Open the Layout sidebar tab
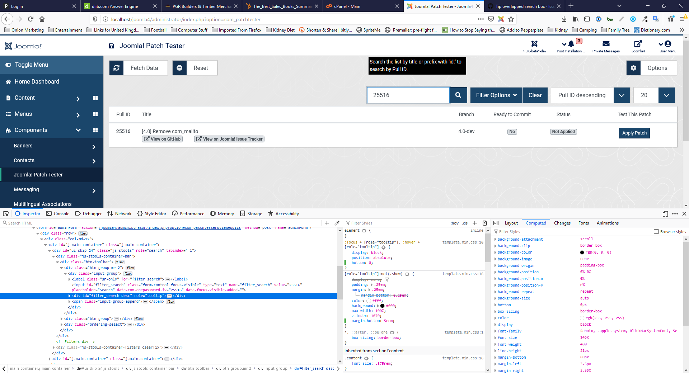The image size is (689, 373). (511, 223)
